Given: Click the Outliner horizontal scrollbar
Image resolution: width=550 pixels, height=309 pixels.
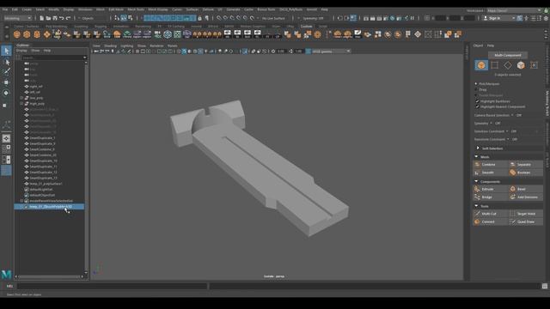Looking at the screenshot, I should coord(49,276).
